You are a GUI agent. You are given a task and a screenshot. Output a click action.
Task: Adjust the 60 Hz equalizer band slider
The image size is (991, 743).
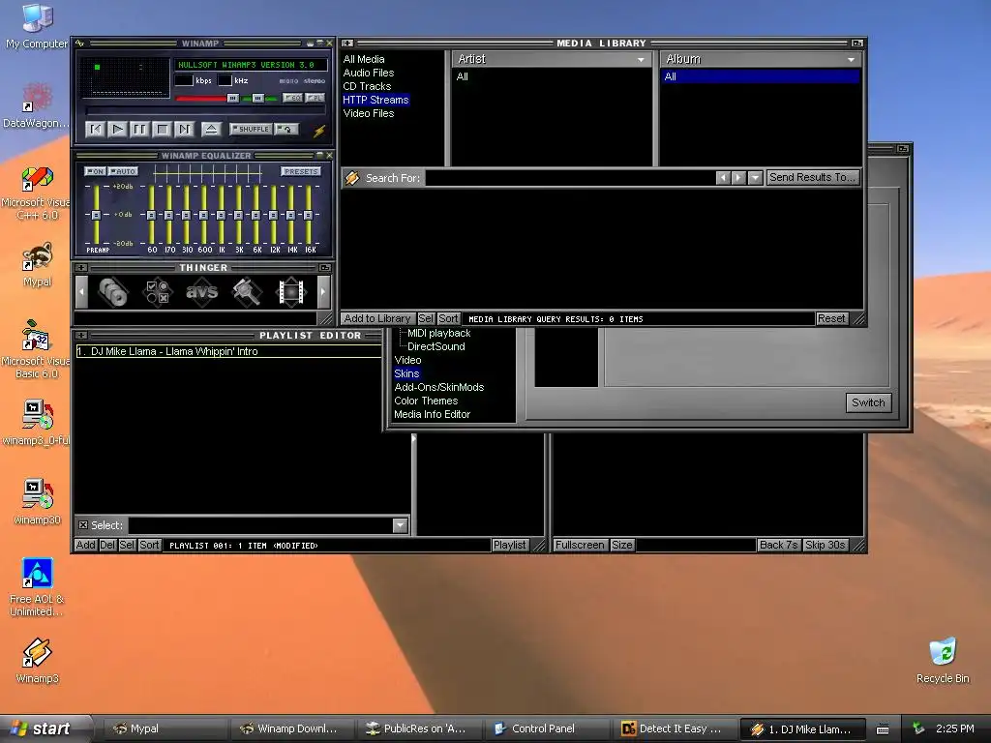coord(152,215)
